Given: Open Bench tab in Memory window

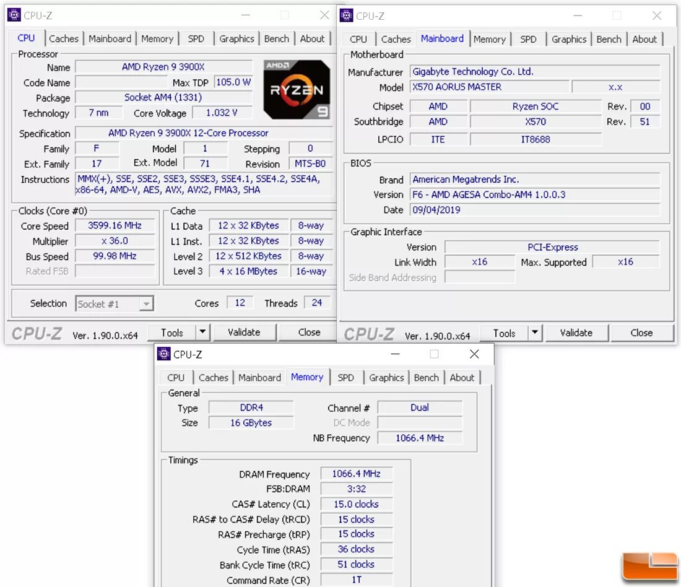Looking at the screenshot, I should (x=427, y=378).
